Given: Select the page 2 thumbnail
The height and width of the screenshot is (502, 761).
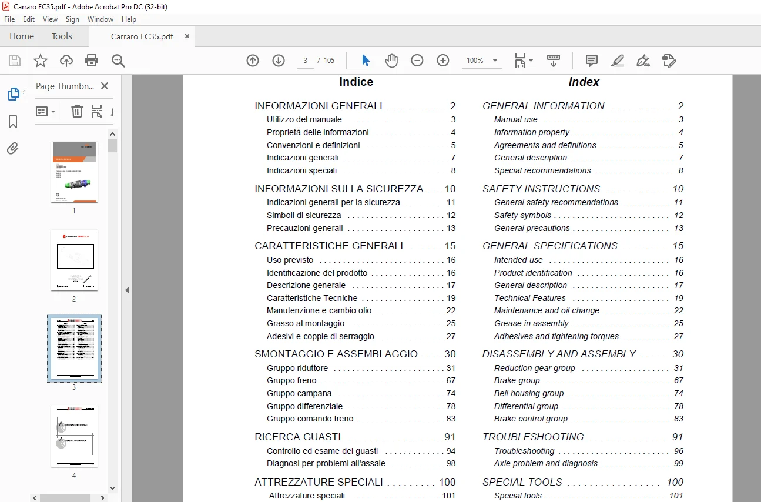Looking at the screenshot, I should tap(74, 260).
